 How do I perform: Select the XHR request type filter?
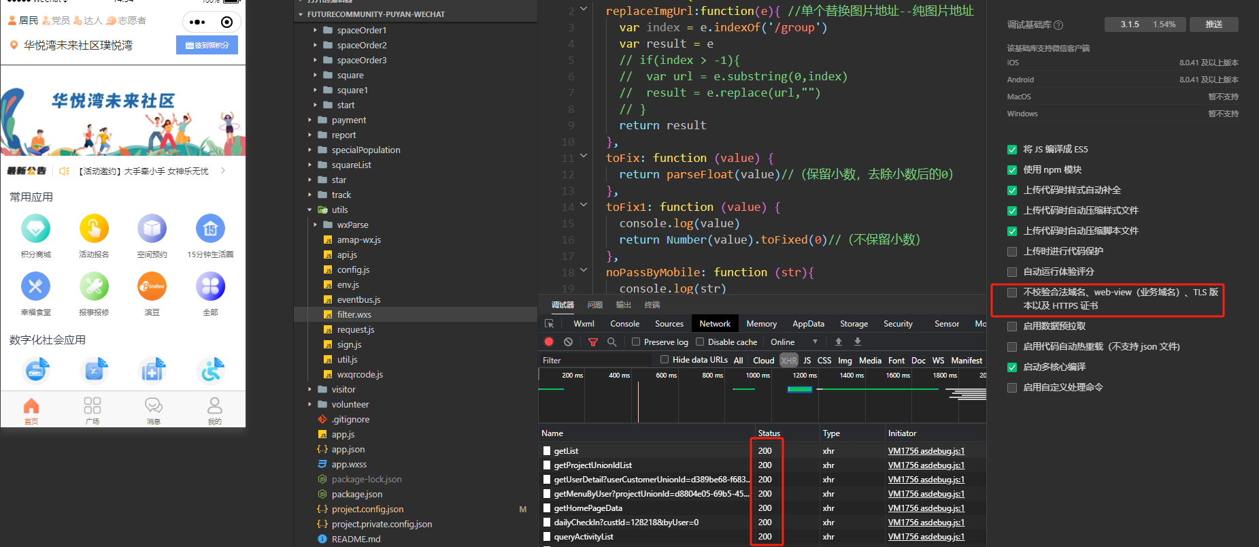(789, 361)
